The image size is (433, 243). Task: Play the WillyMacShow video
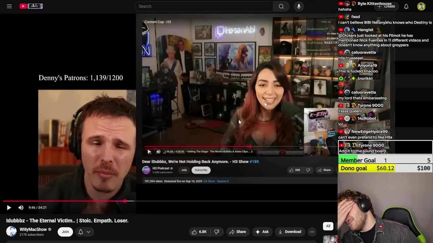(9, 208)
